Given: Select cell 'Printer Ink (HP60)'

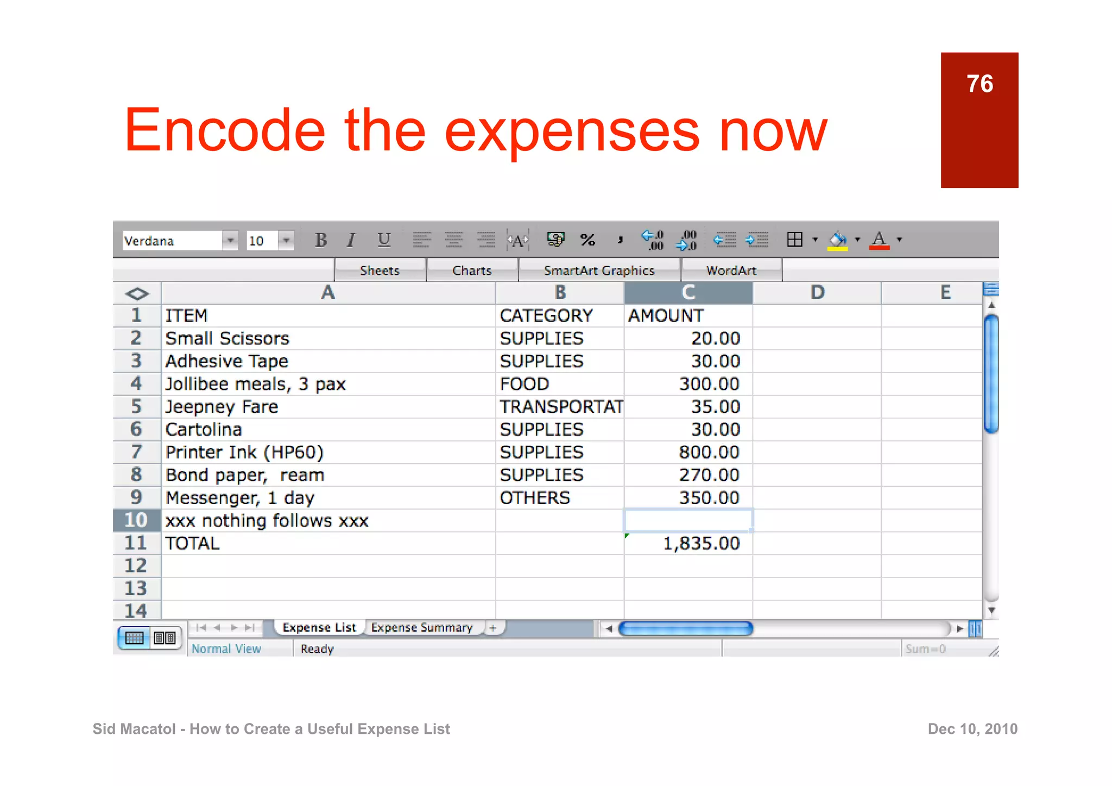Looking at the screenshot, I should pos(328,452).
